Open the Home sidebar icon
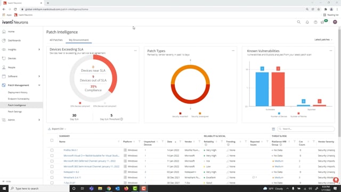This screenshot has width=341, height=192. pos(4,31)
